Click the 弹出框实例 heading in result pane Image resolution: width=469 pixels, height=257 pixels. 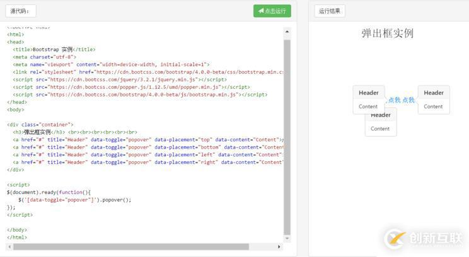pos(387,33)
